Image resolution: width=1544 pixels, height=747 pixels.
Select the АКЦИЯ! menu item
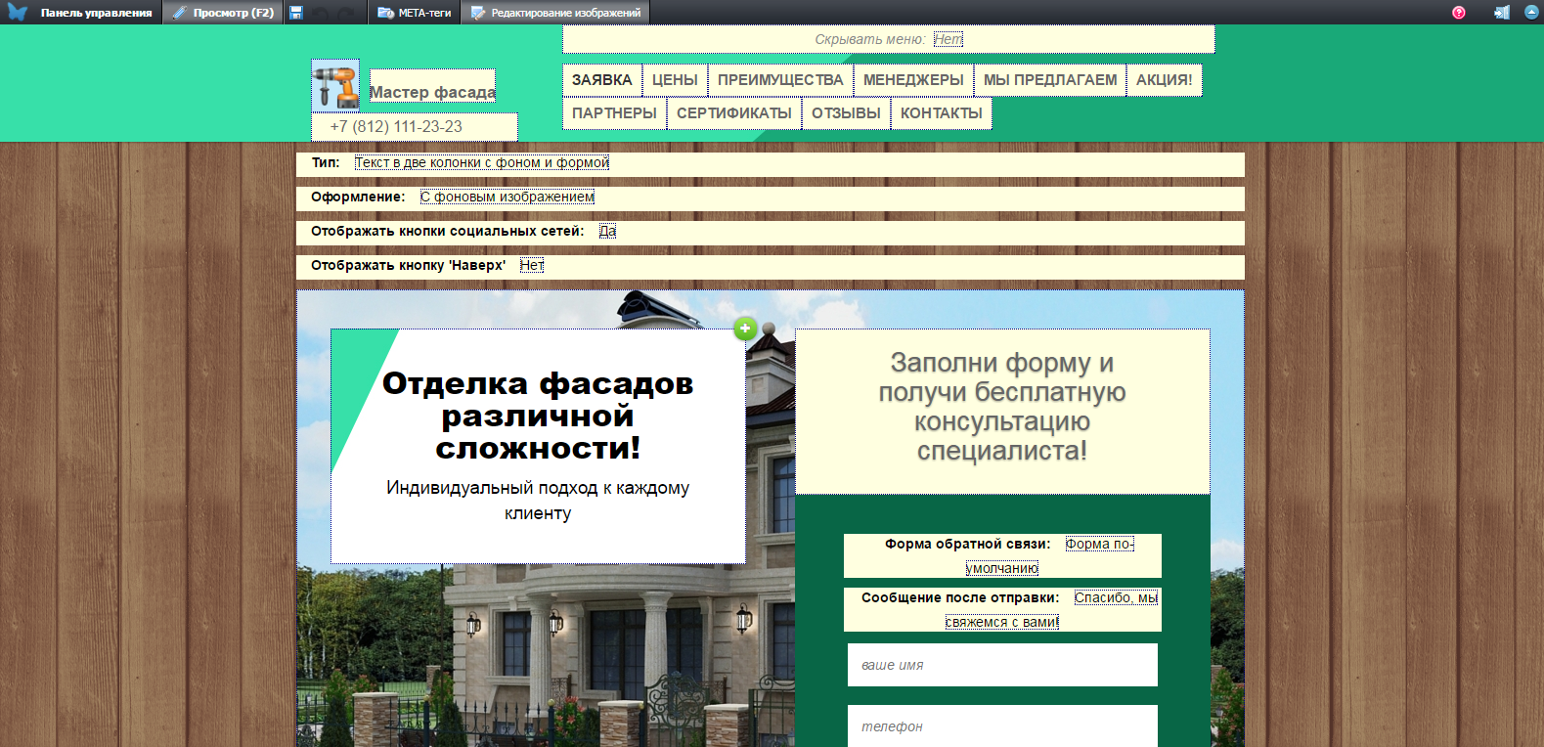click(1164, 80)
